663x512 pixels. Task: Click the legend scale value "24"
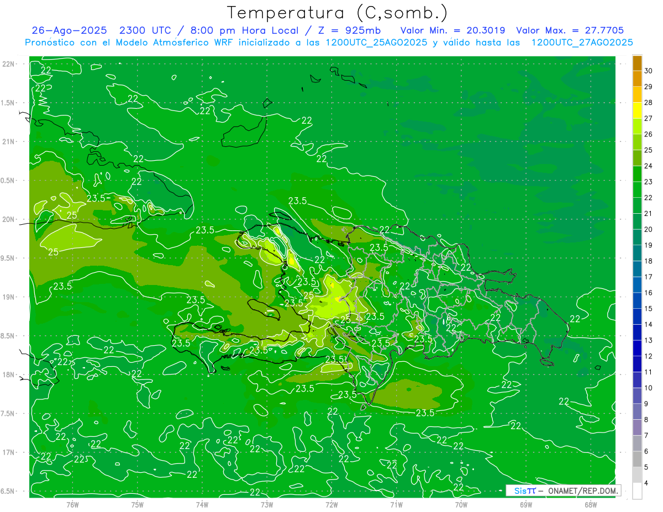click(x=649, y=166)
